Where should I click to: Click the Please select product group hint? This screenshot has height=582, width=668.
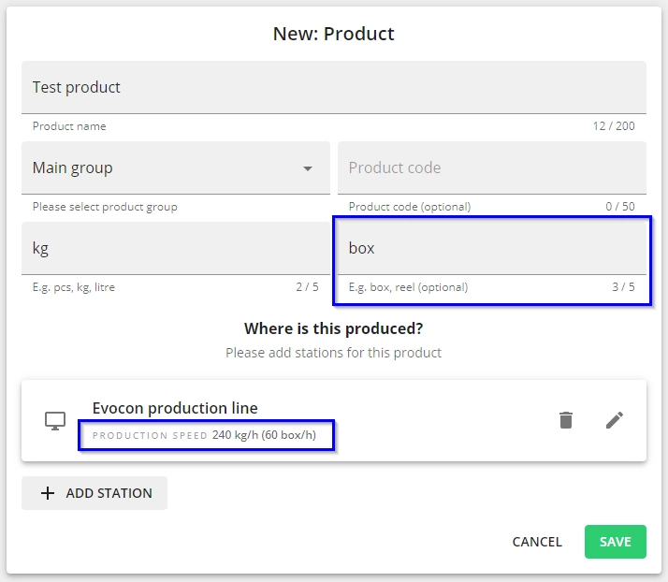click(x=105, y=207)
